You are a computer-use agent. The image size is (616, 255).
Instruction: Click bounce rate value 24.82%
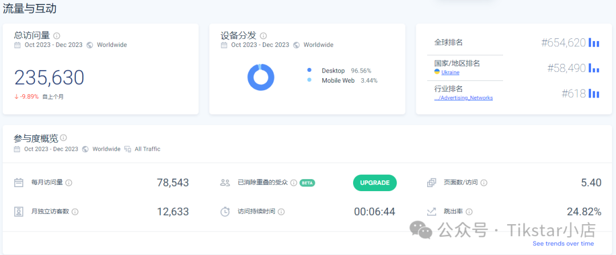click(584, 212)
